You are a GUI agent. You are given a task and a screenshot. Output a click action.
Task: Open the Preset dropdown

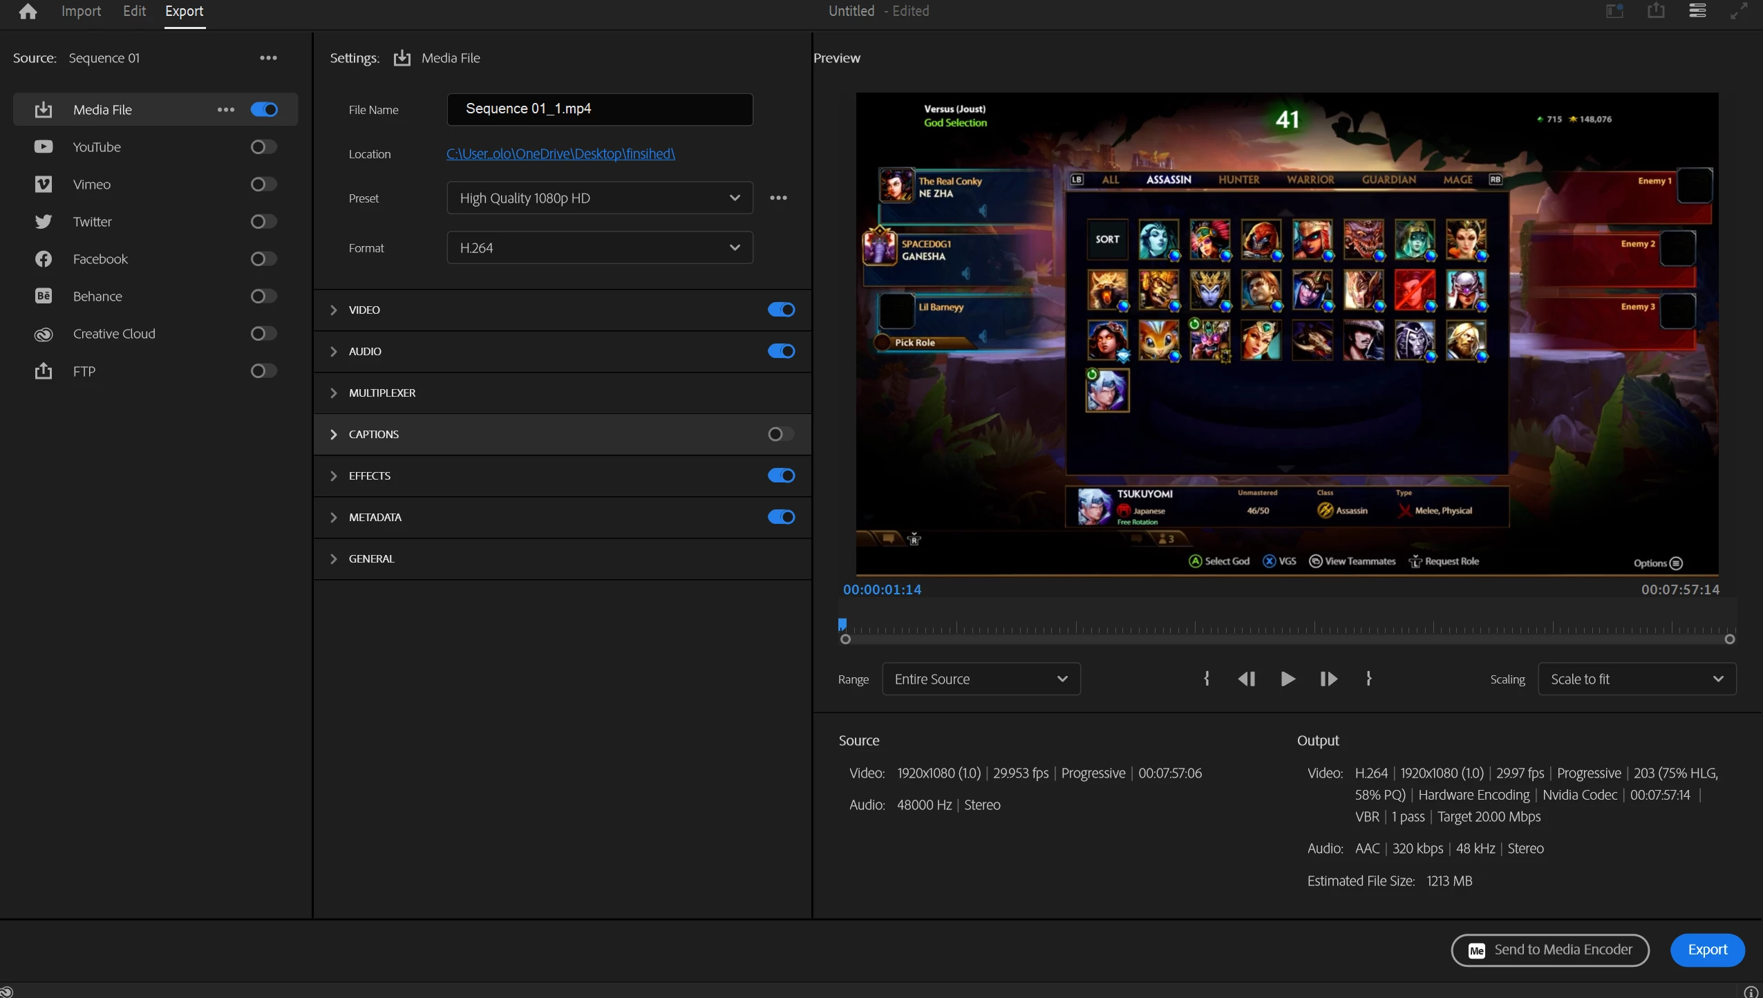[599, 198]
